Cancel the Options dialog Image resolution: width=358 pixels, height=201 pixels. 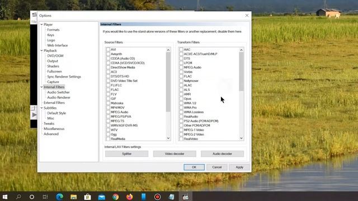(216, 167)
